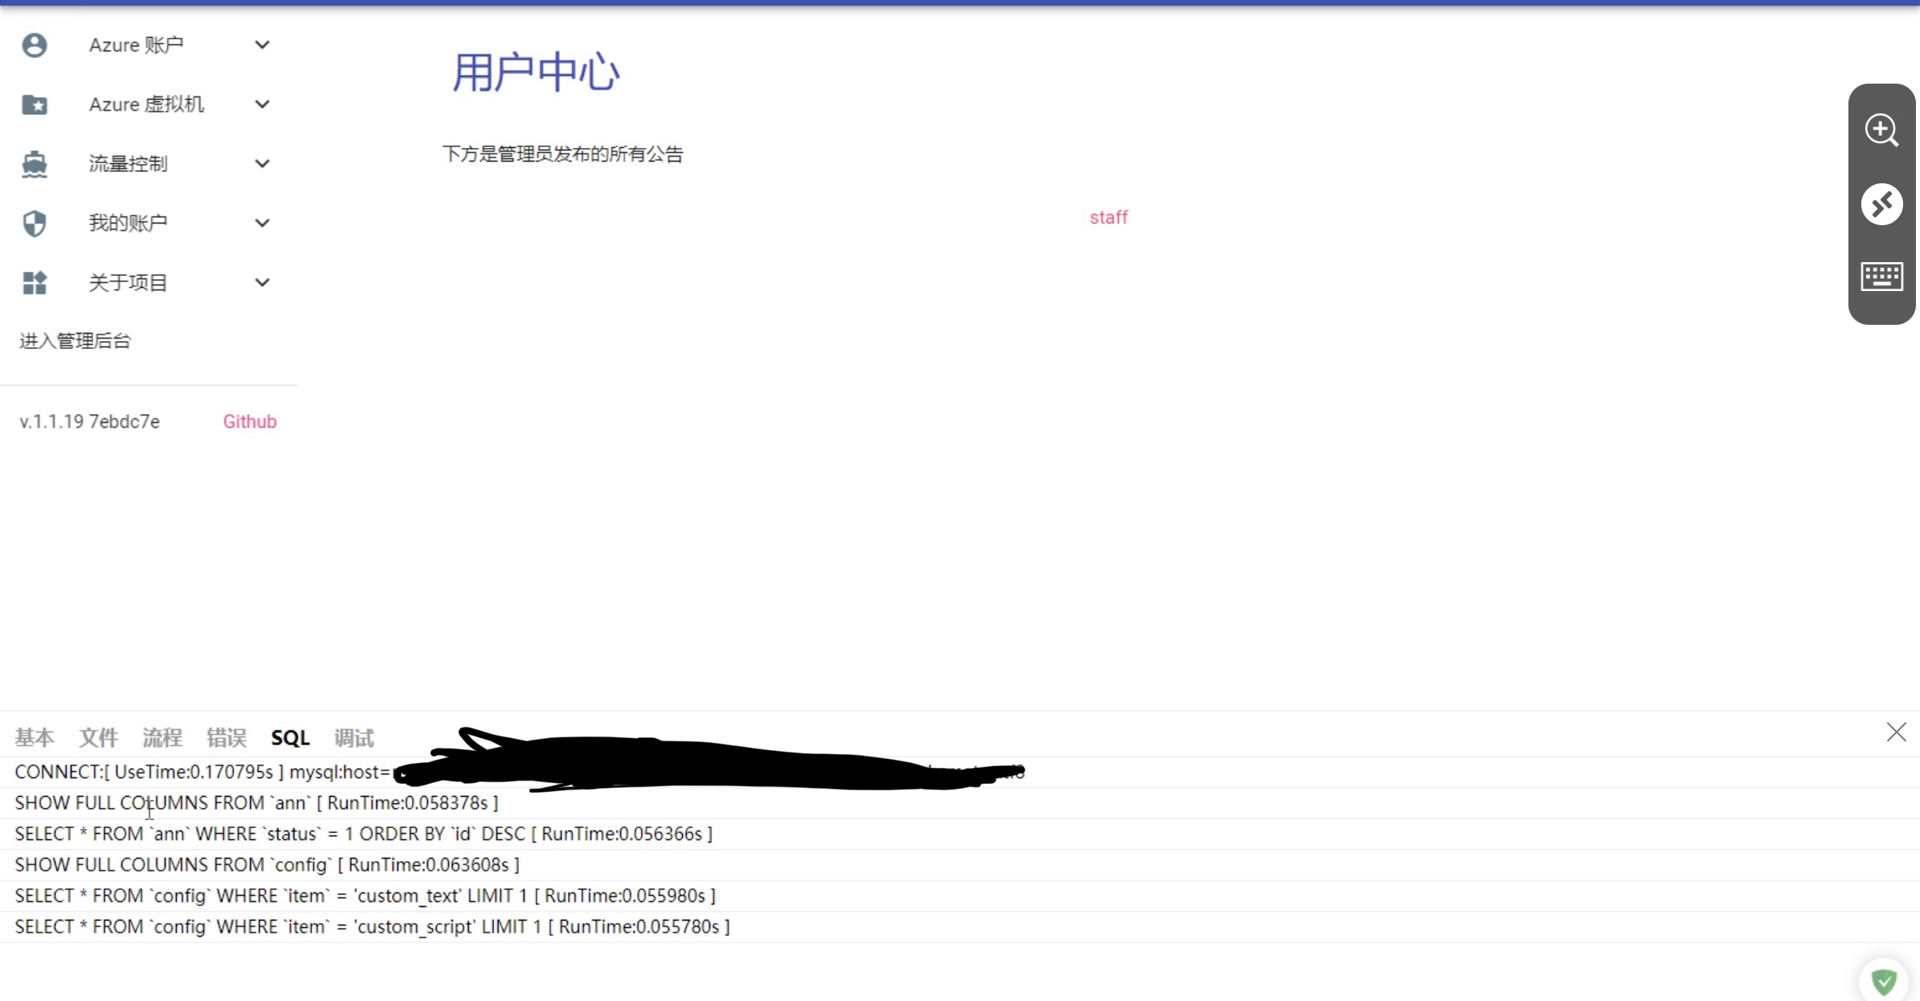Click 进入管理后台 to enter admin panel

point(75,340)
